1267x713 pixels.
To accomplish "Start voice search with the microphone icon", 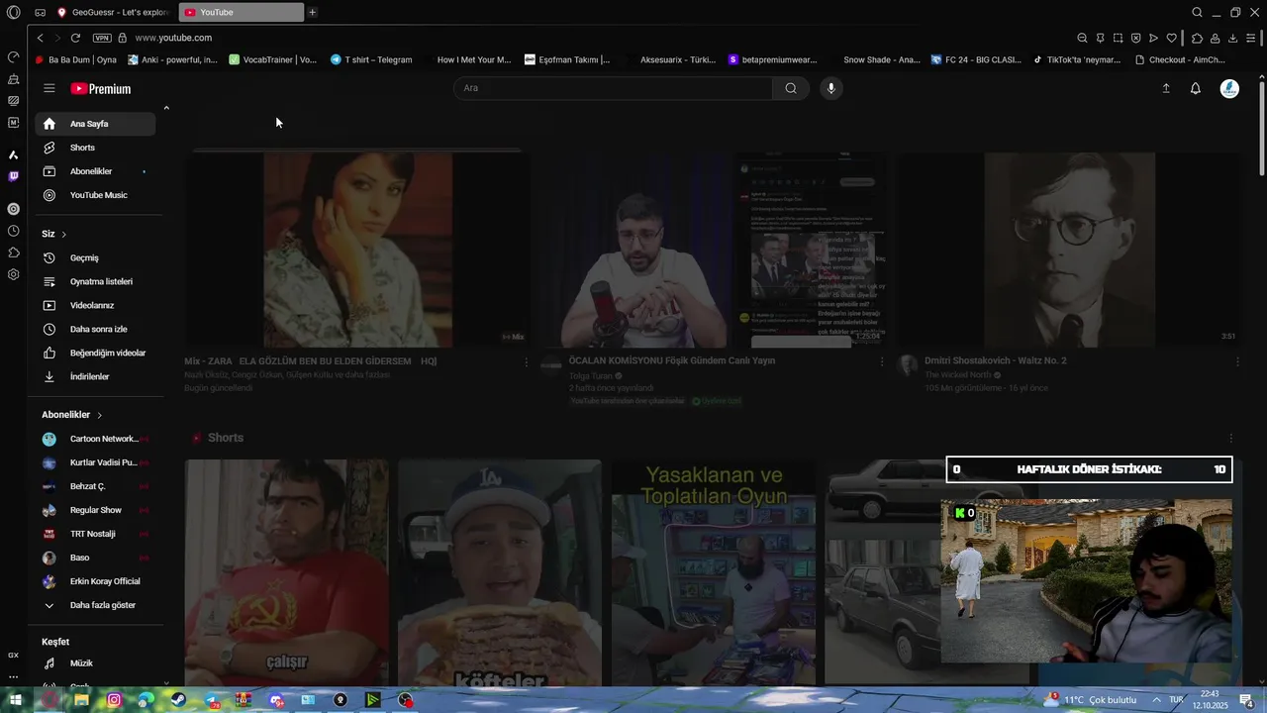I will click(x=830, y=88).
